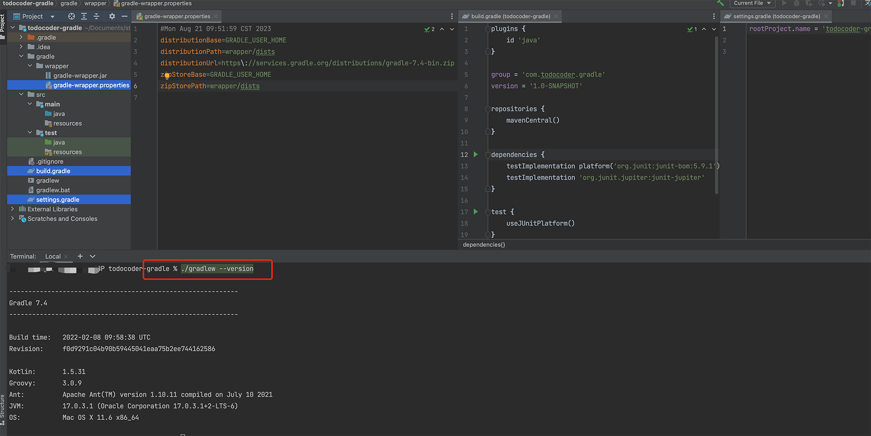The image size is (871, 436).
Task: Open Project panel settings gear
Action: [x=112, y=16]
